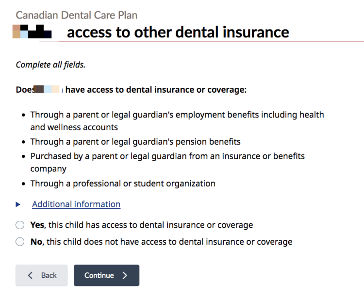
Task: Expand the Additional information disclosure triangle
Action: (x=18, y=205)
